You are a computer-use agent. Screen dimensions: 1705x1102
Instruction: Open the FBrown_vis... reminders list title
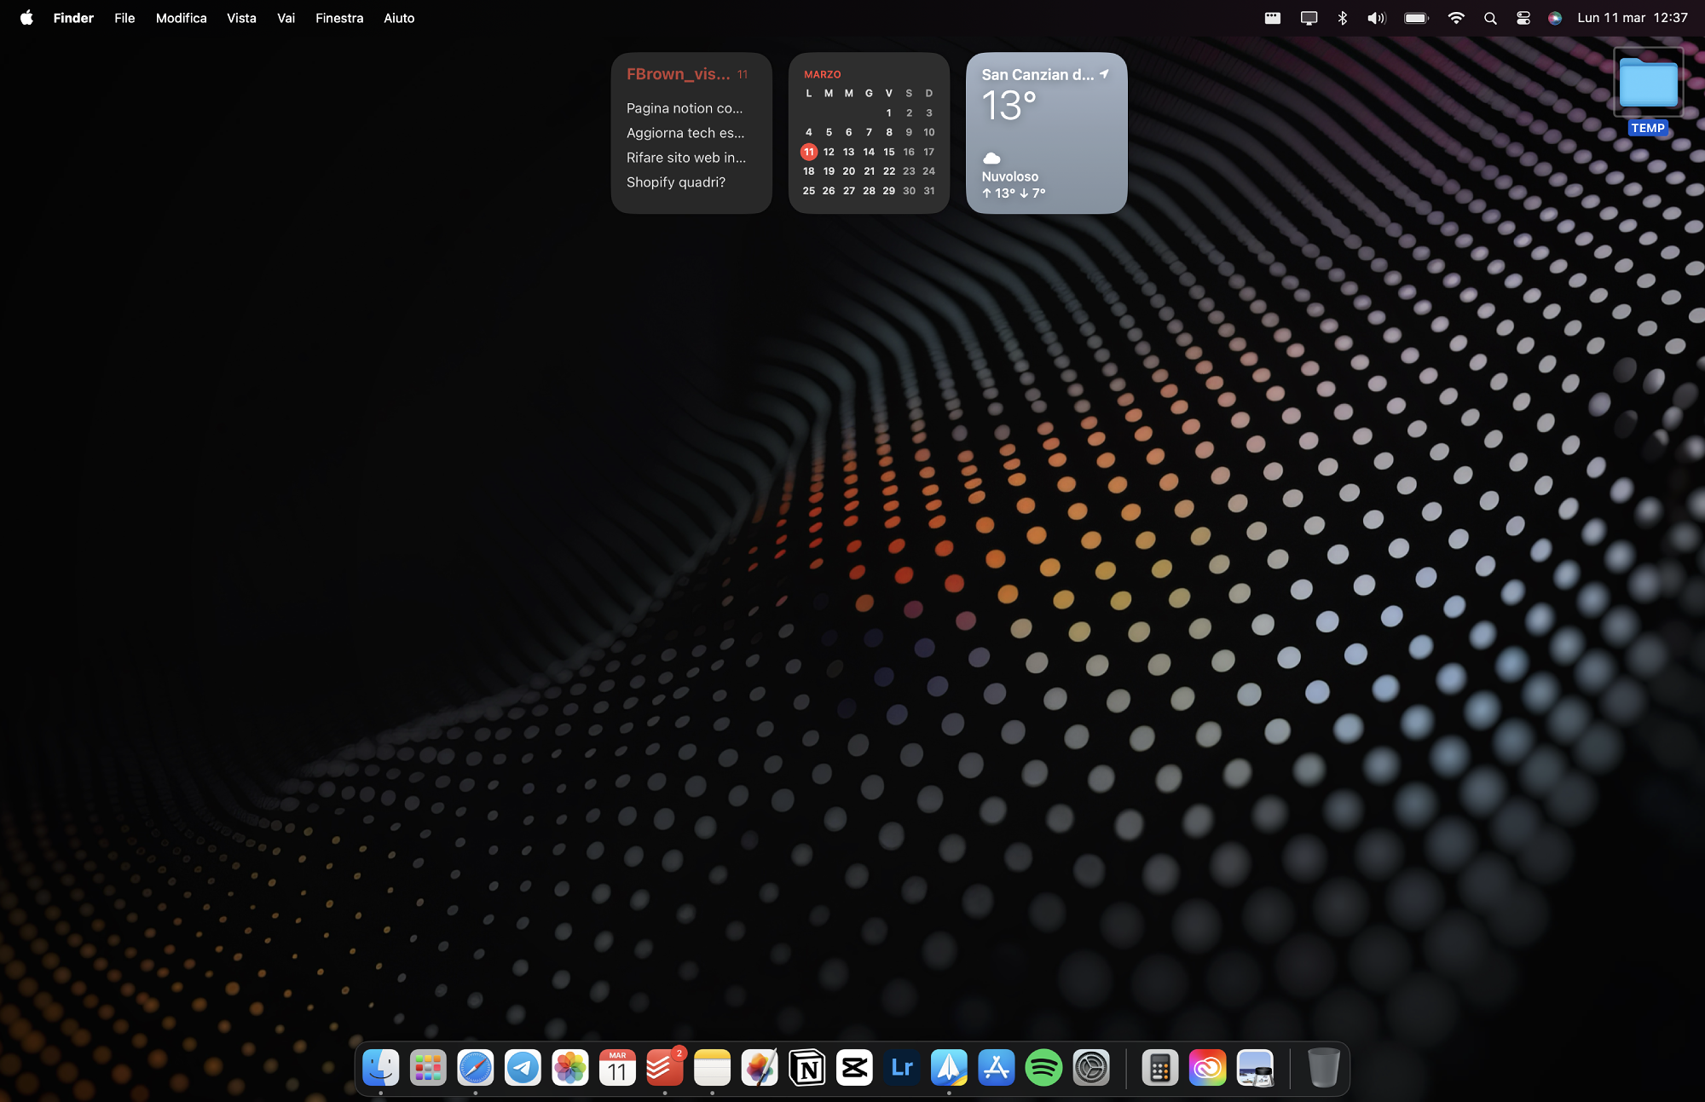[678, 74]
